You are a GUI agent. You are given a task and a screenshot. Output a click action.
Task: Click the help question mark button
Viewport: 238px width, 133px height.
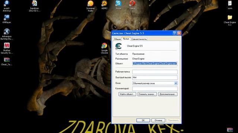175,33
